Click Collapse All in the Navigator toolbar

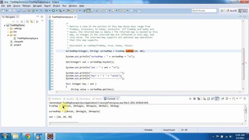coord(27,21)
